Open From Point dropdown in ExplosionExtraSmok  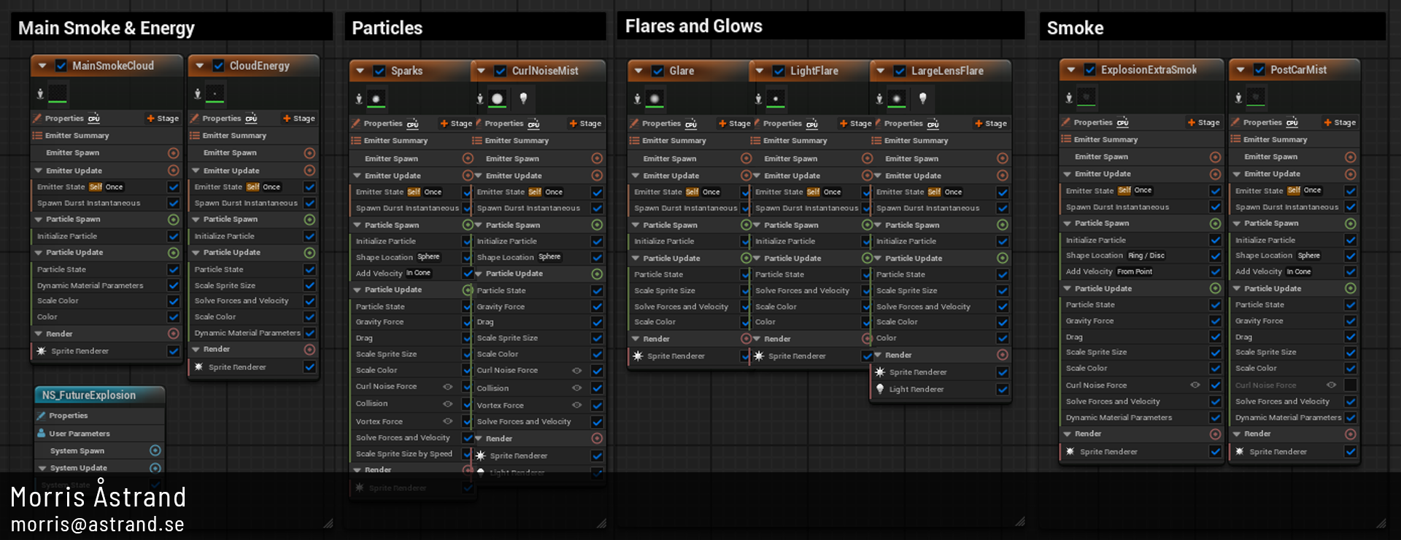click(1135, 272)
